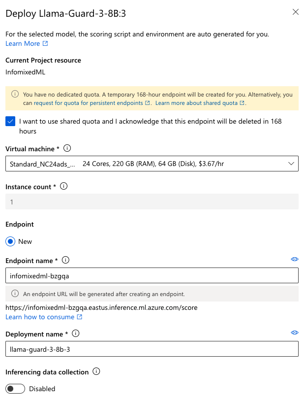Click the Virtual machine dropdown chevron
The width and height of the screenshot is (306, 402).
291,164
